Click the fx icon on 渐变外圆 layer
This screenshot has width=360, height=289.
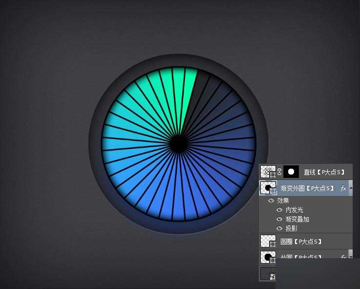tap(343, 188)
